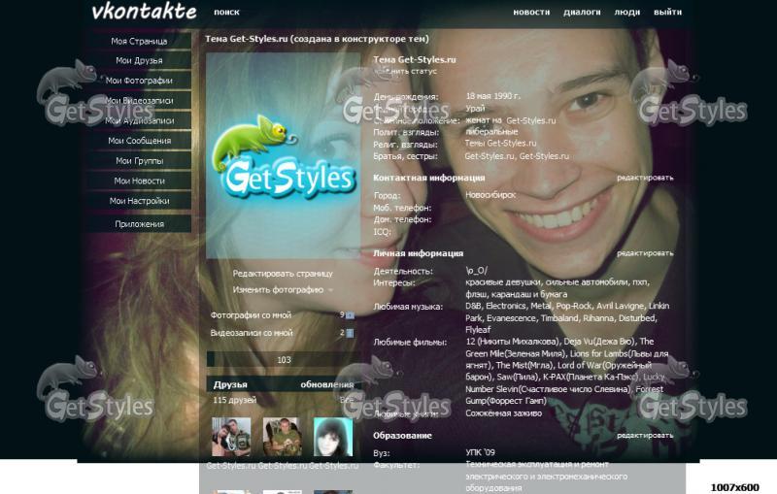The height and width of the screenshot is (494, 777).
Task: Open новости in top navigation
Action: tap(530, 13)
